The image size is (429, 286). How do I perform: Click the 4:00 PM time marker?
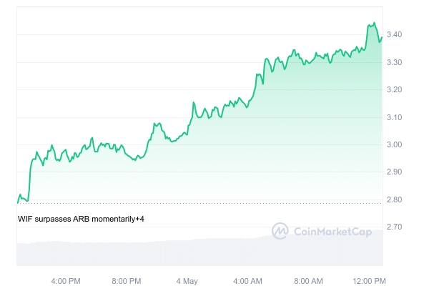click(66, 280)
